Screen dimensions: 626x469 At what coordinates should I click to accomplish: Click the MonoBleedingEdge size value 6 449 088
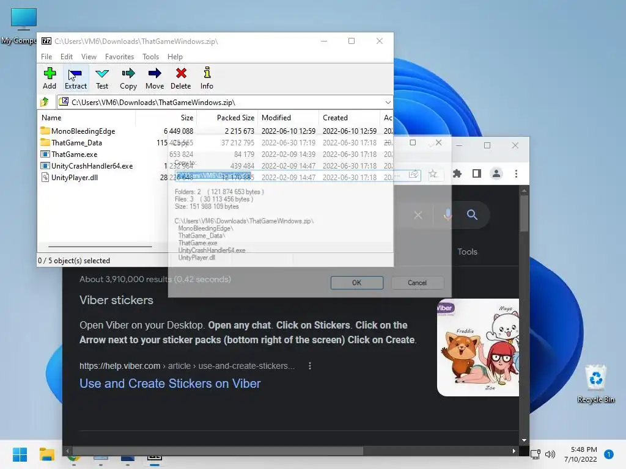click(178, 131)
